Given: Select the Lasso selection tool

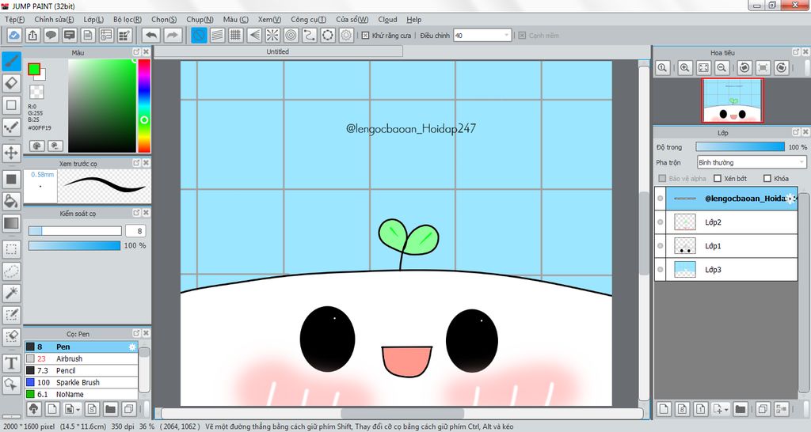Looking at the screenshot, I should (11, 271).
